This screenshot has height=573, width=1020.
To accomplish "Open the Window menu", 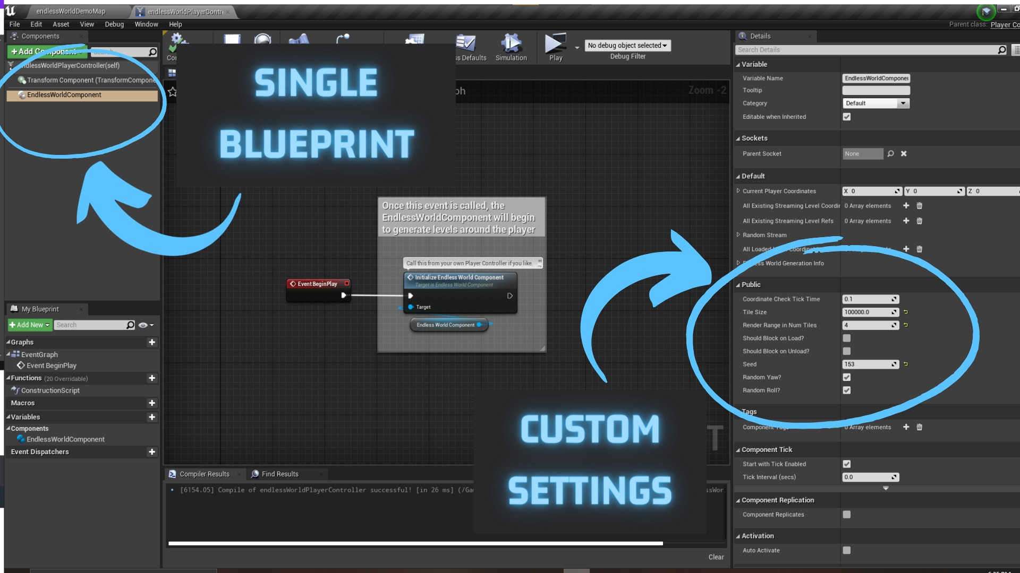I will (x=146, y=24).
